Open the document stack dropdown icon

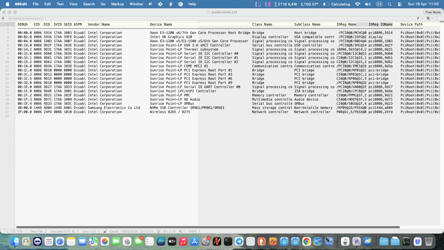coord(429,18)
